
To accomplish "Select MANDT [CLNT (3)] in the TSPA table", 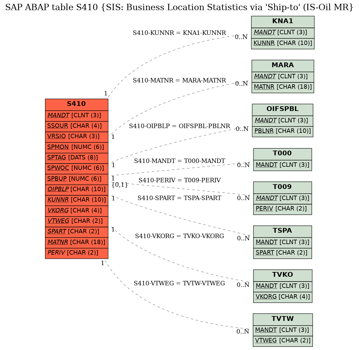I will pos(283,242).
